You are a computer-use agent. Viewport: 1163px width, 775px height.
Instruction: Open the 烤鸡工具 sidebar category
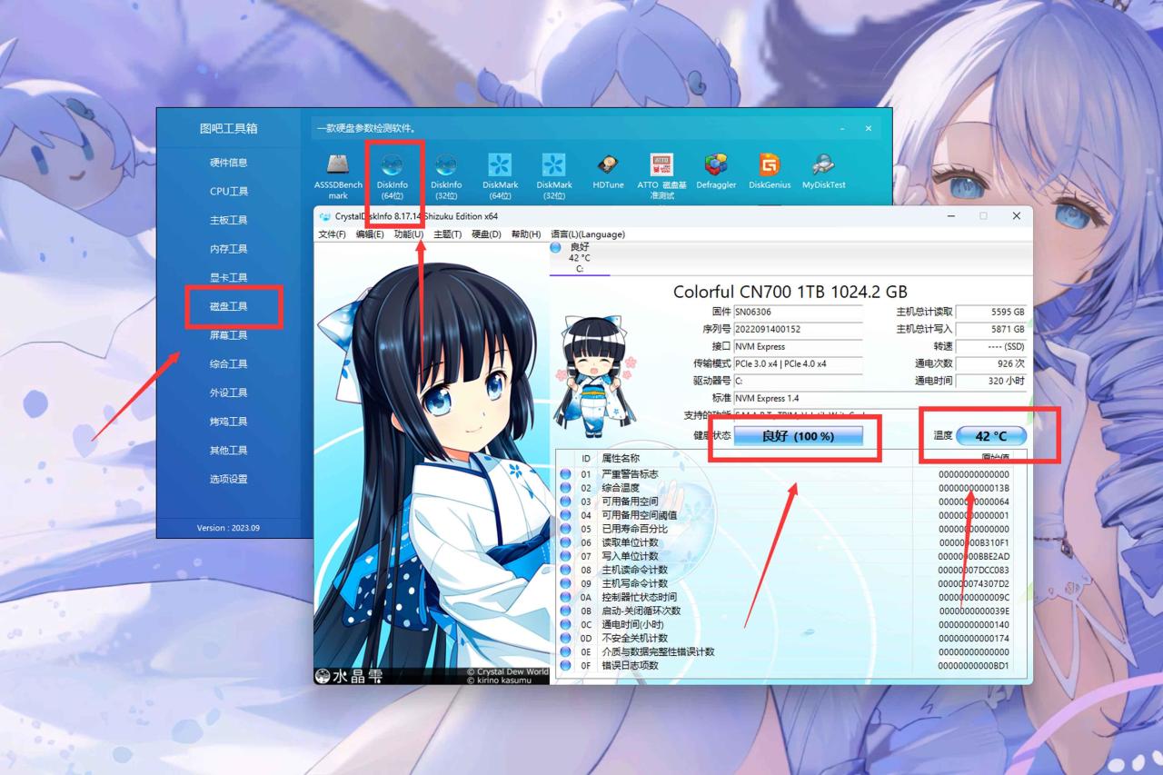coord(228,422)
